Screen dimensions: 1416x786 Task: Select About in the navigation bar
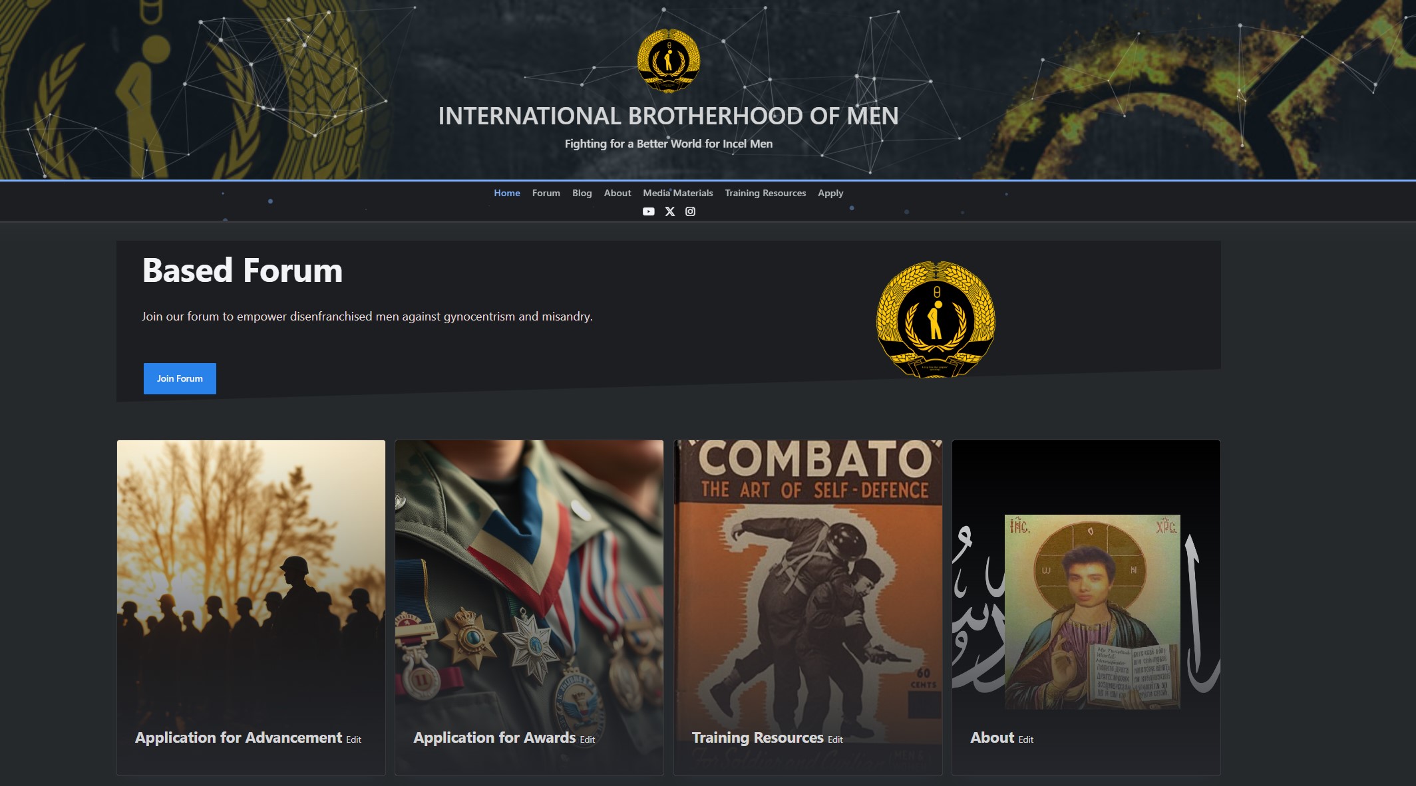tap(617, 193)
